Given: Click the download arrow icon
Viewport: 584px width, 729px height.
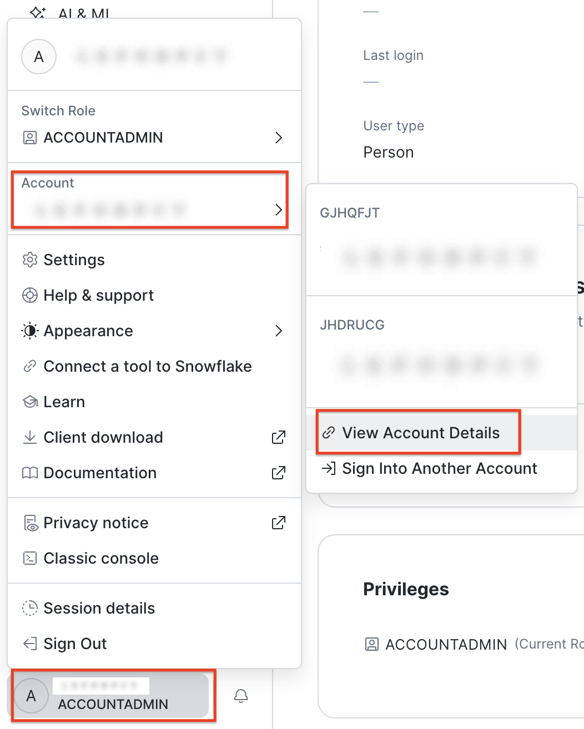Looking at the screenshot, I should [x=29, y=437].
